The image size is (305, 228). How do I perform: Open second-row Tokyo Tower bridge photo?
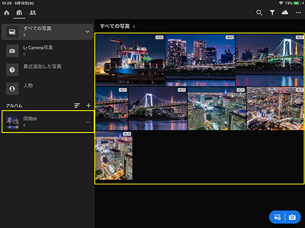[112, 109]
